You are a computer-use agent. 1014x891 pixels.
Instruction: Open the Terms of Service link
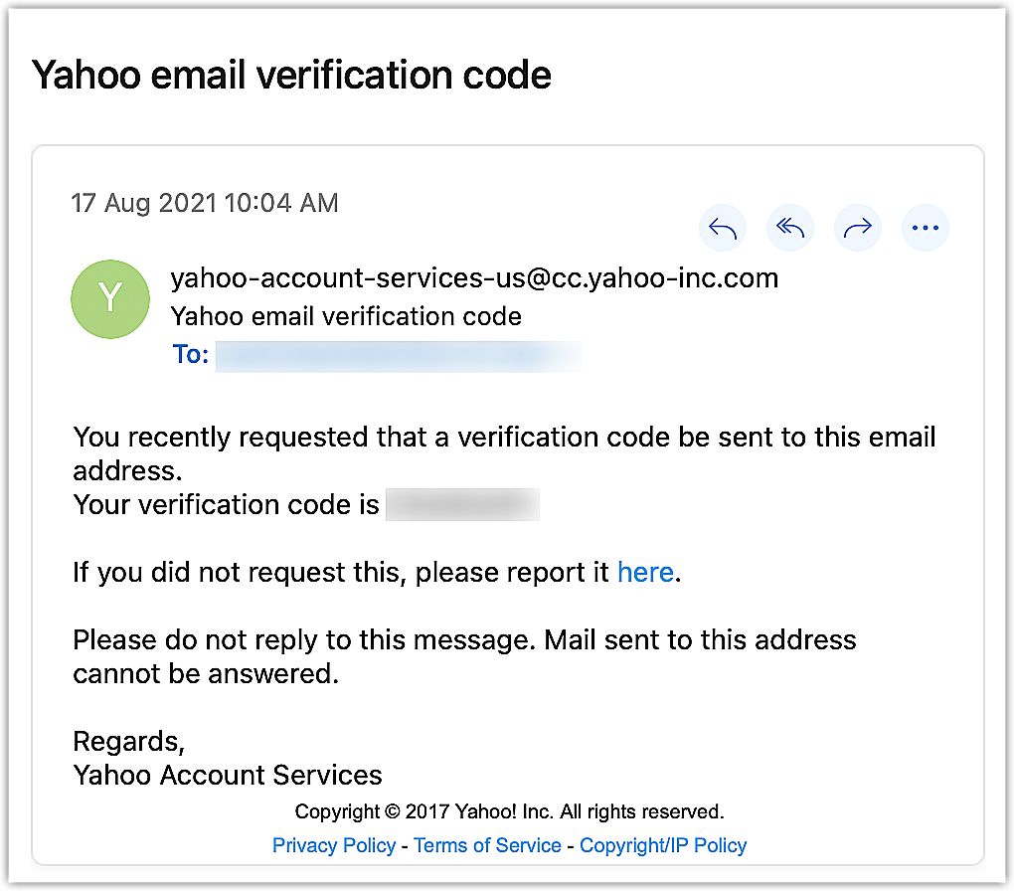(487, 845)
